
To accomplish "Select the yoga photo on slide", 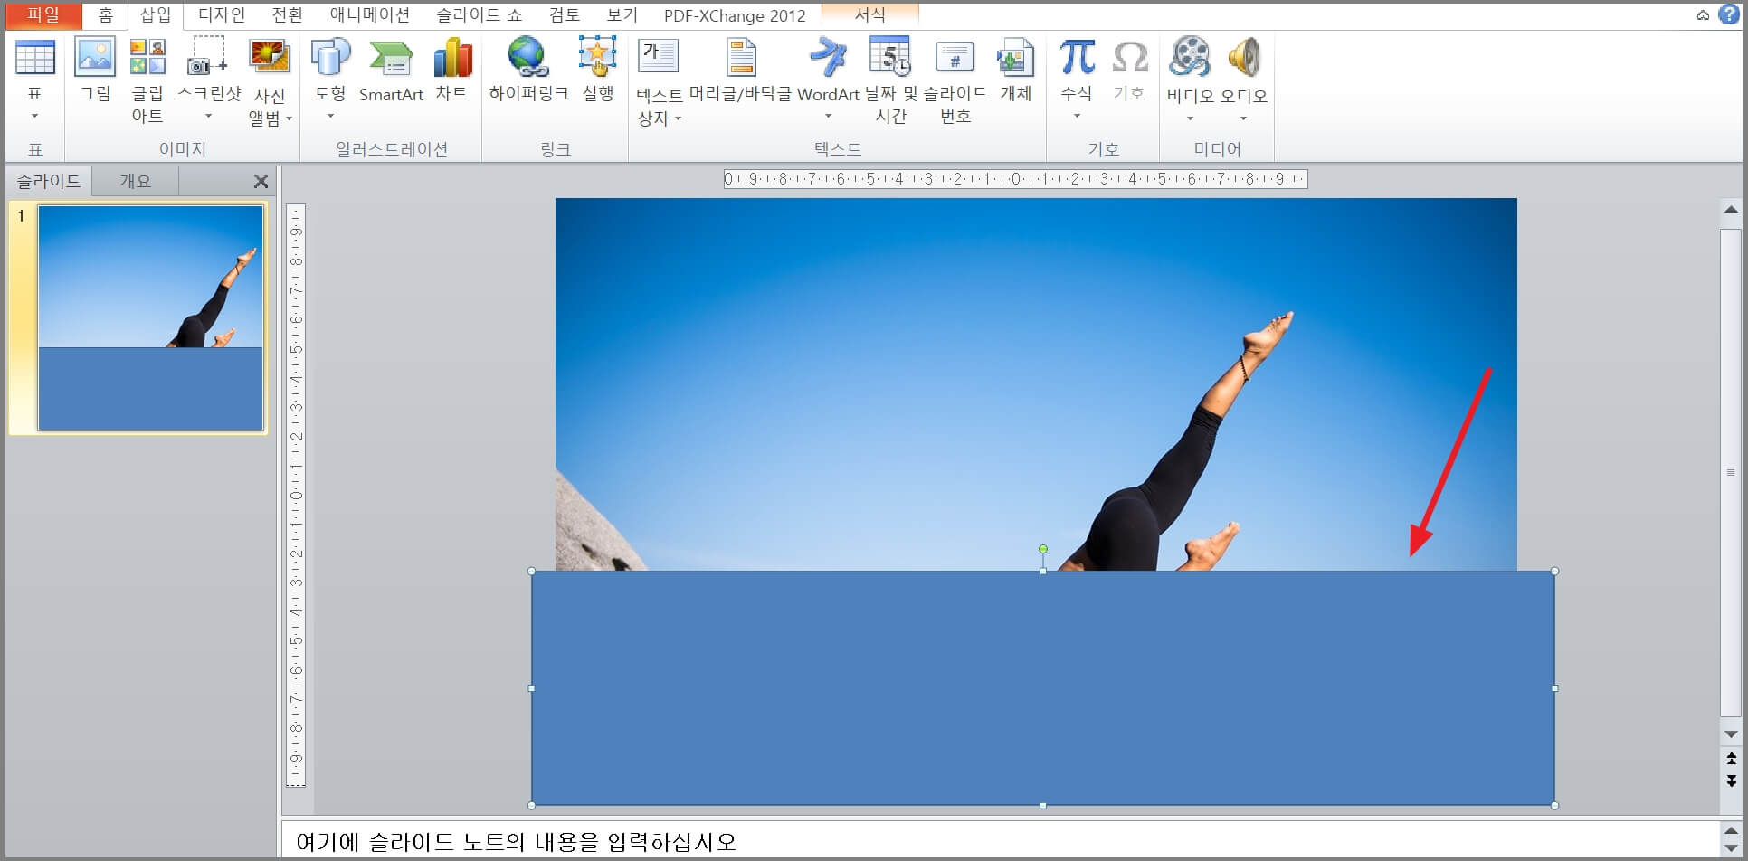I will [1036, 384].
